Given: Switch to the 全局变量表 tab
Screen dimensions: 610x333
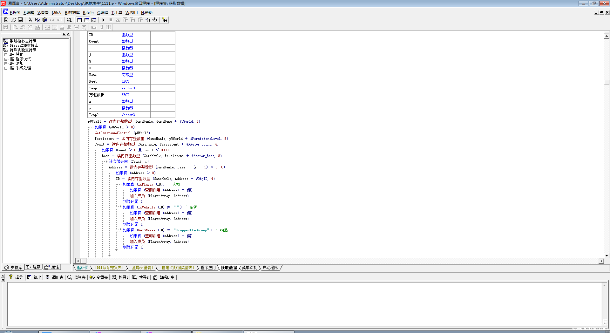Looking at the screenshot, I should click(142, 268).
